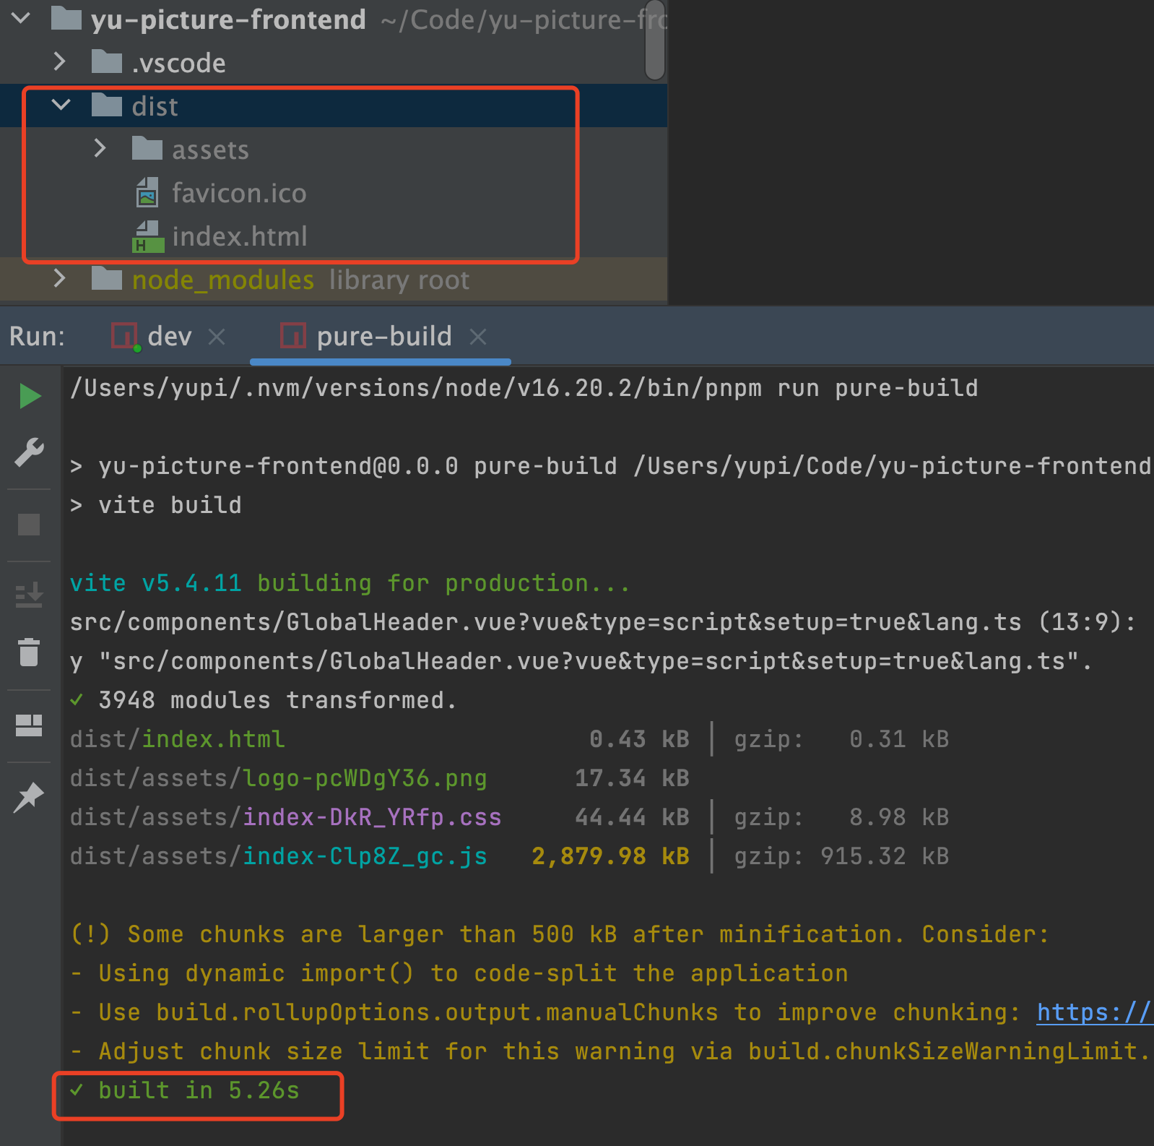1154x1146 pixels.
Task: Select the pure-build run tab
Action: pyautogui.click(x=383, y=337)
